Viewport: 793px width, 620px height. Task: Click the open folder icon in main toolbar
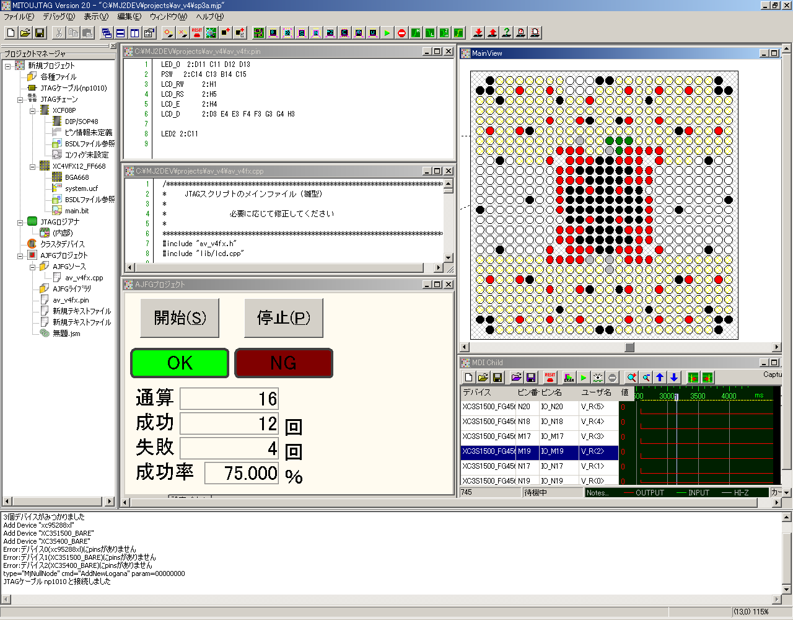25,33
